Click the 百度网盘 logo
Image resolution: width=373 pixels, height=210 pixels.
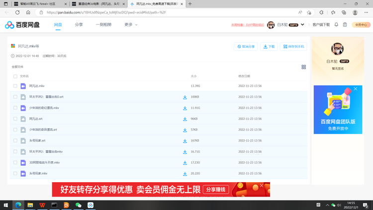tap(22, 25)
